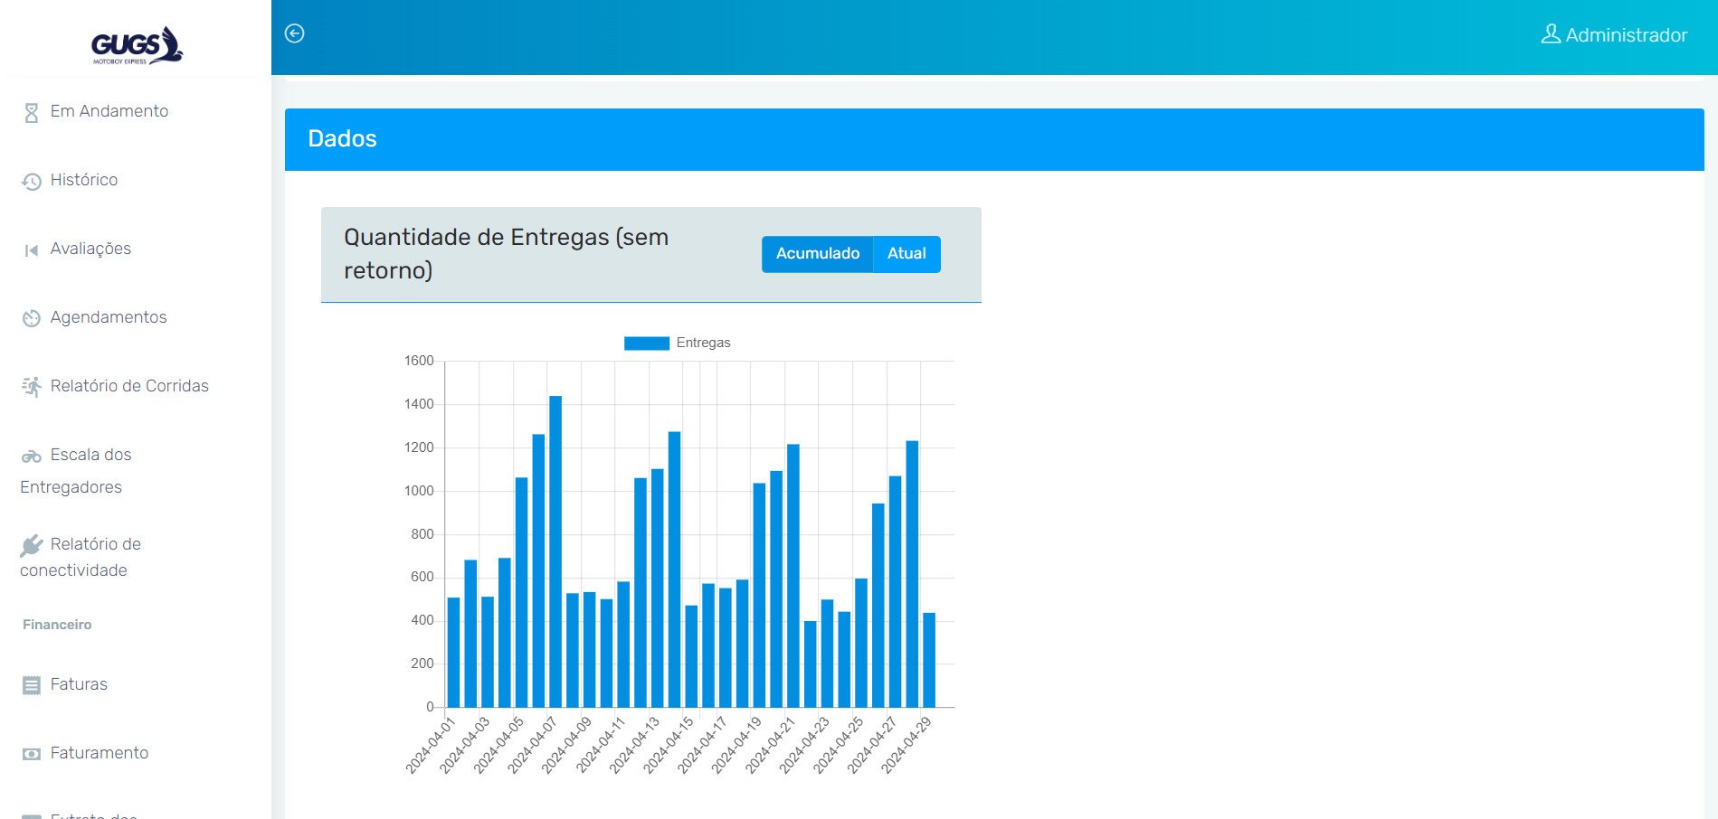The image size is (1718, 819).
Task: Click the running person icon for Relatório de Corridas
Action: [32, 387]
